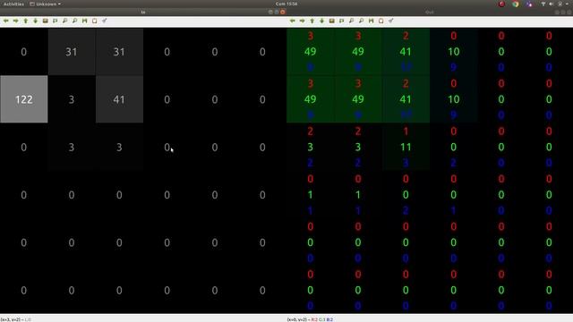Pan left in the In window

[x=6, y=21]
